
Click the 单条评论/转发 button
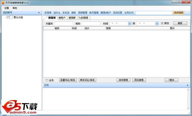(x=88, y=80)
